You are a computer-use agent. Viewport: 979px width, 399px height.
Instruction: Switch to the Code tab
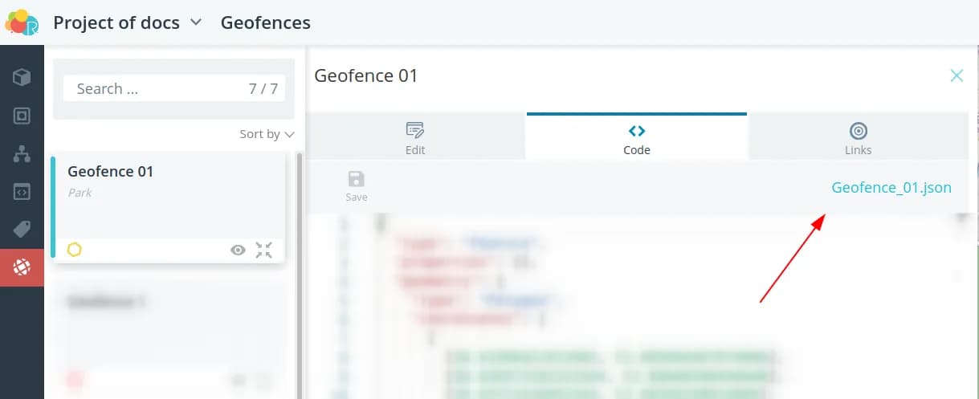pyautogui.click(x=637, y=138)
